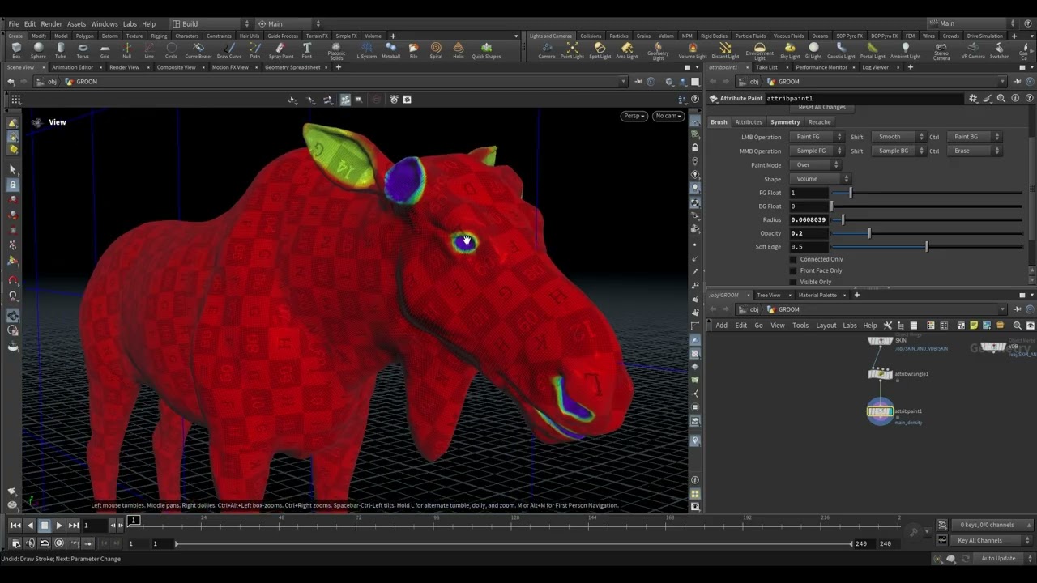Viewport: 1037px width, 583px height.
Task: Click the Reset All Changes button
Action: click(822, 108)
